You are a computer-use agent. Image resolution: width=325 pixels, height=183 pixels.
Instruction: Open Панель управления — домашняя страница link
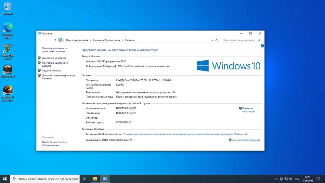click(55, 50)
